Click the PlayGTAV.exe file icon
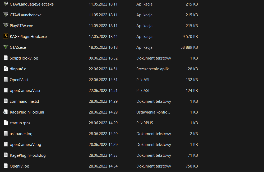264x172 pixels. click(6, 25)
